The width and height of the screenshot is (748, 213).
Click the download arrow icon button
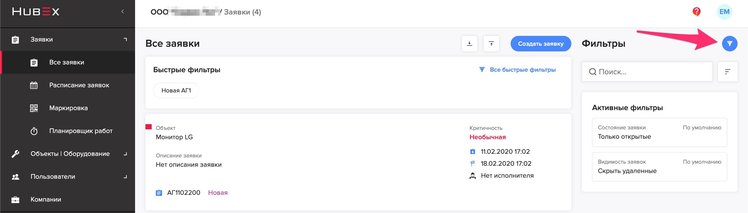469,44
